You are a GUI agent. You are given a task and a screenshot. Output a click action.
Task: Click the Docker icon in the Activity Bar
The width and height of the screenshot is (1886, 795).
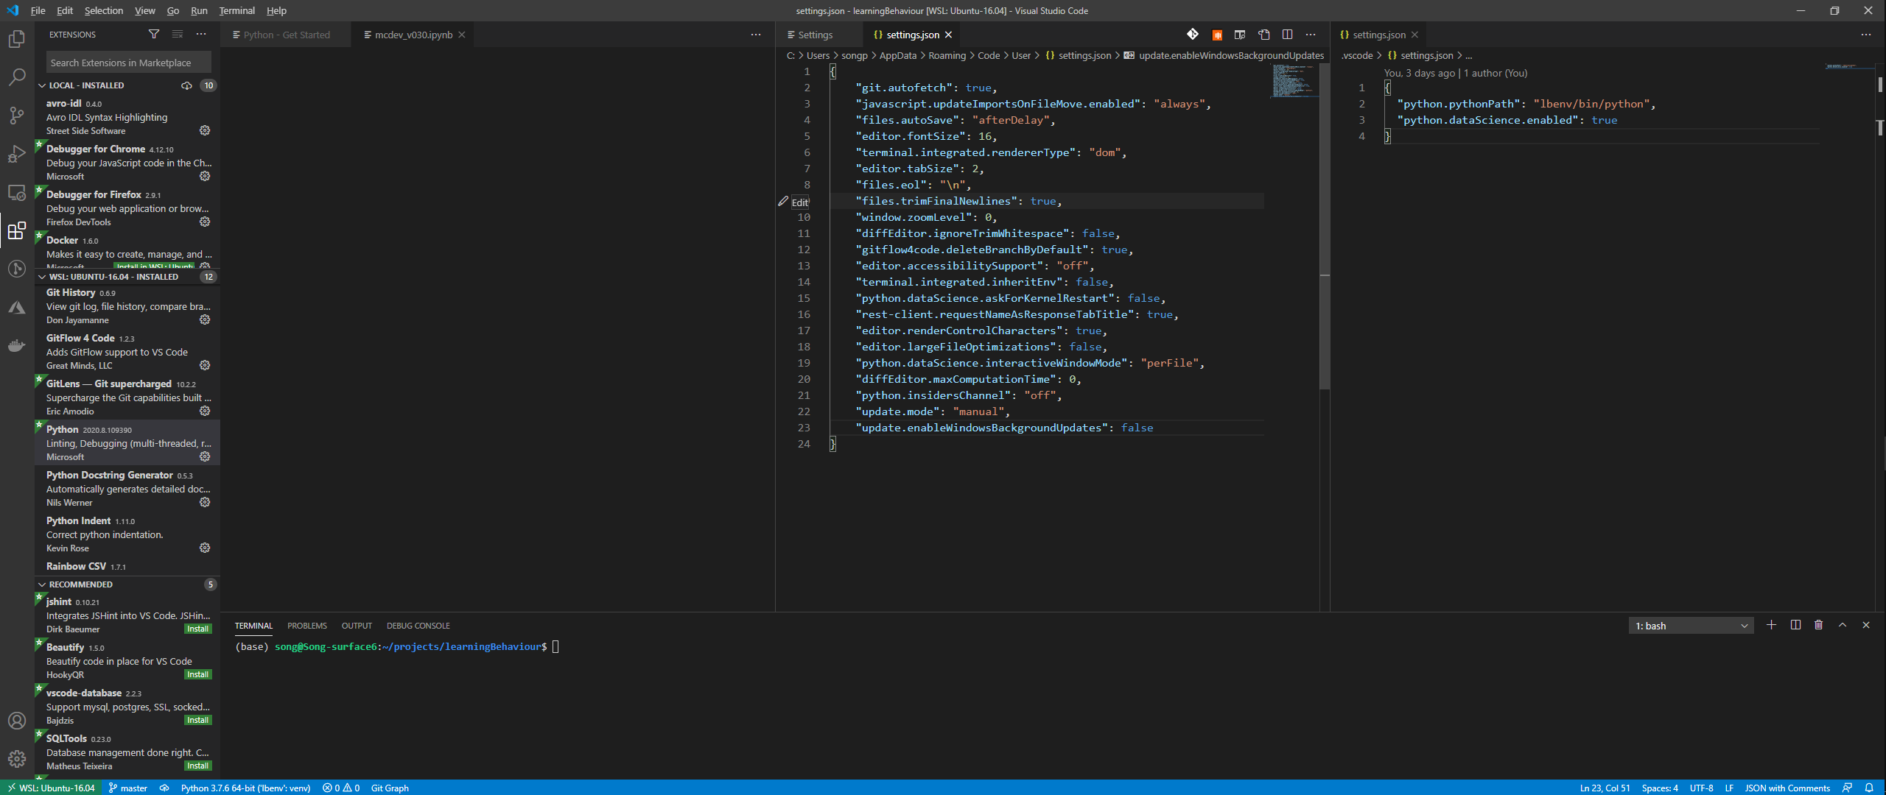[16, 345]
